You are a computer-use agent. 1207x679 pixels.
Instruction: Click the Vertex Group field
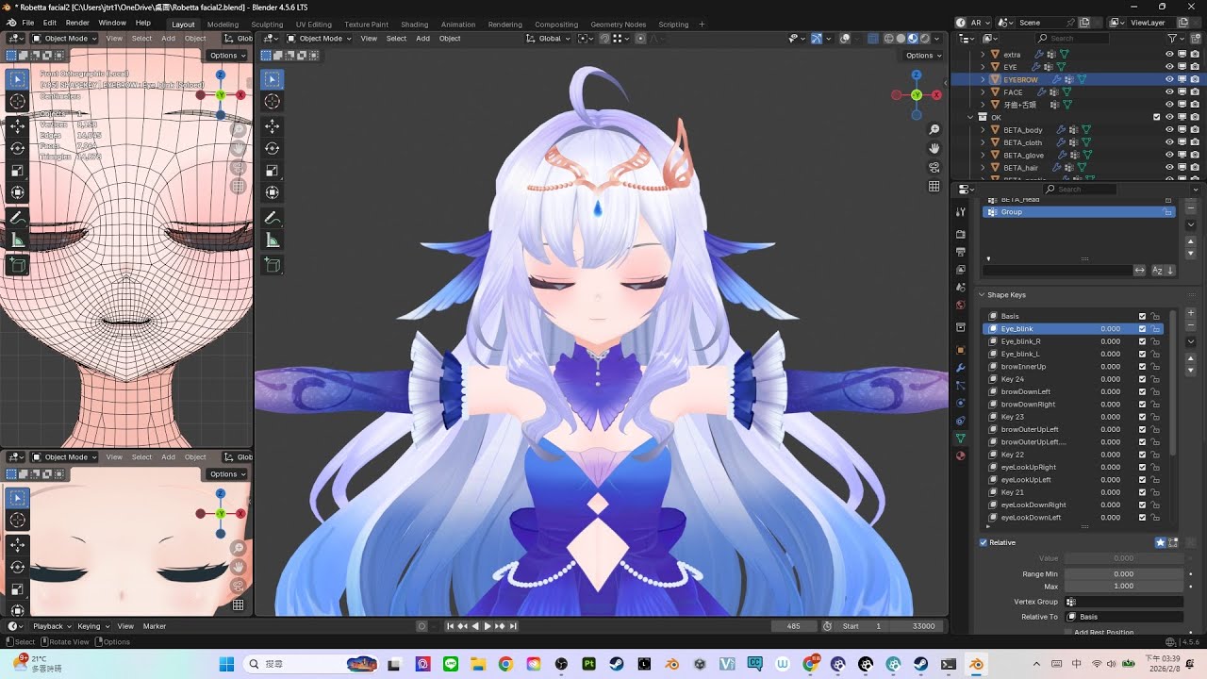(x=1123, y=602)
